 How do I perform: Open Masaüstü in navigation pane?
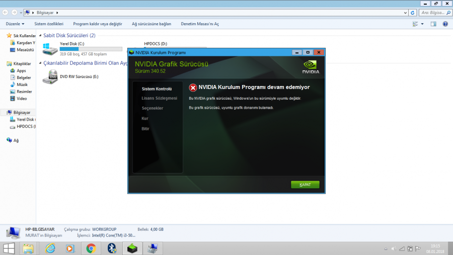(x=22, y=50)
